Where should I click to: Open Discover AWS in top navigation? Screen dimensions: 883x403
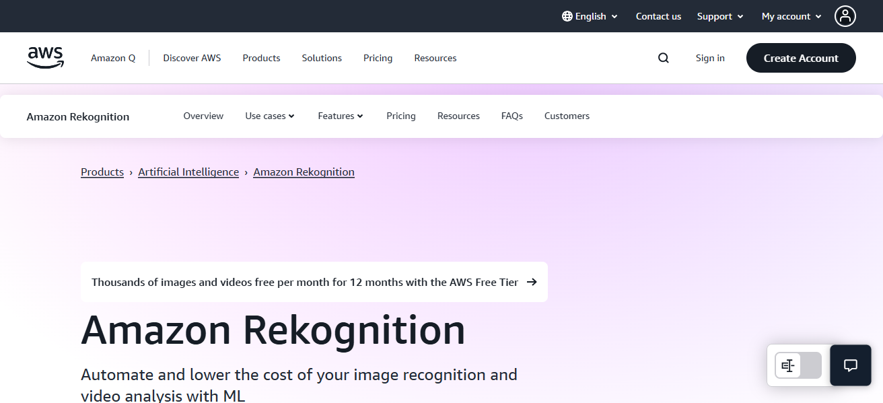[192, 58]
